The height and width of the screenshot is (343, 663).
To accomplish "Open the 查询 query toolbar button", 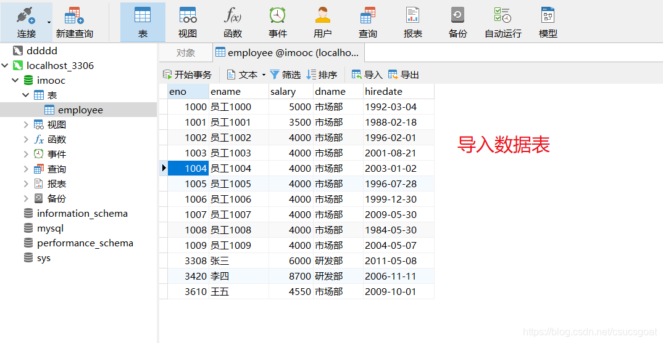I will [x=368, y=22].
